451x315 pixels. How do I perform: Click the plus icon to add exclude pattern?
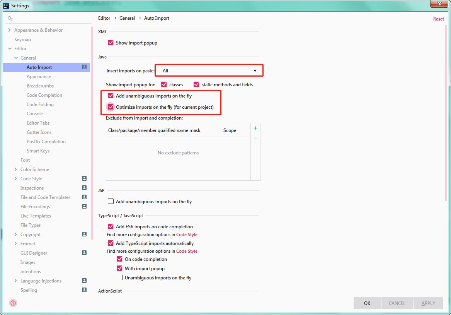pos(255,128)
